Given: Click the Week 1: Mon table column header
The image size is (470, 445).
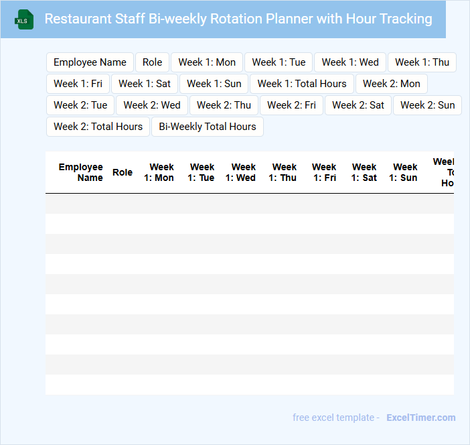Looking at the screenshot, I should [159, 172].
